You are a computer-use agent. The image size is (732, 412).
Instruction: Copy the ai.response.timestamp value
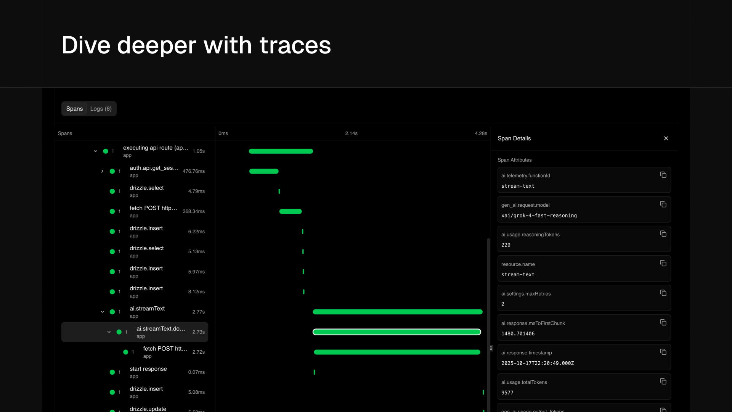pos(663,352)
